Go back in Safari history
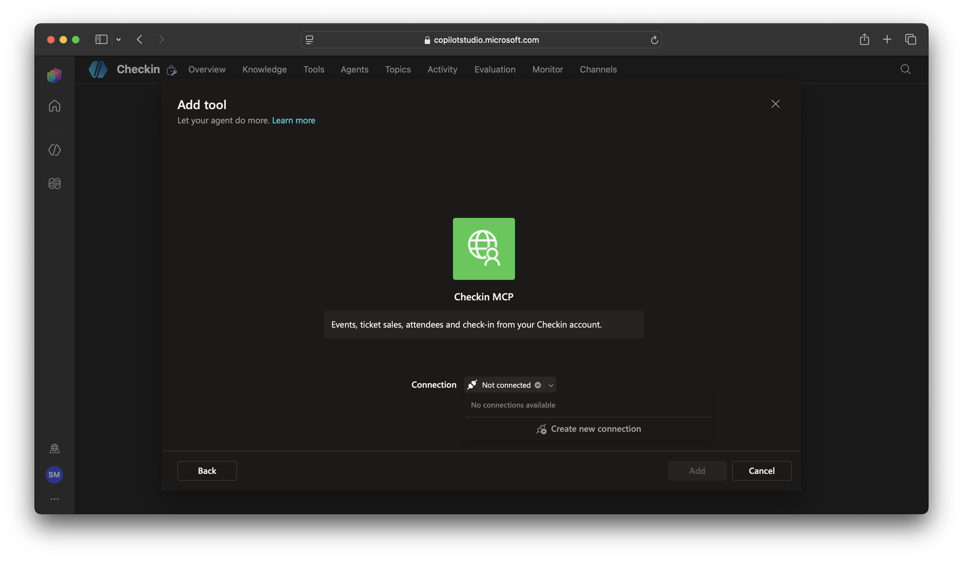 pos(140,39)
